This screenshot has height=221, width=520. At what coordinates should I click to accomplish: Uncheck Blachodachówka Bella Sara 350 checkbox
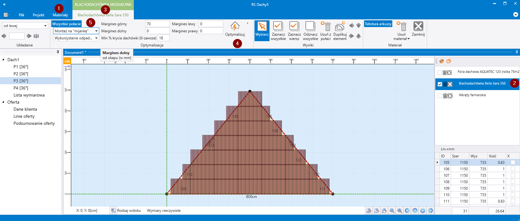440,84
